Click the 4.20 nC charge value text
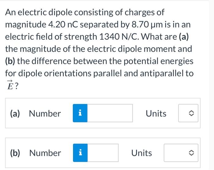This screenshot has height=170, width=214. tap(63, 24)
